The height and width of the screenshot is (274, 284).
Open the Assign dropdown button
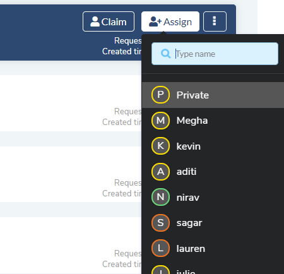[x=170, y=21]
